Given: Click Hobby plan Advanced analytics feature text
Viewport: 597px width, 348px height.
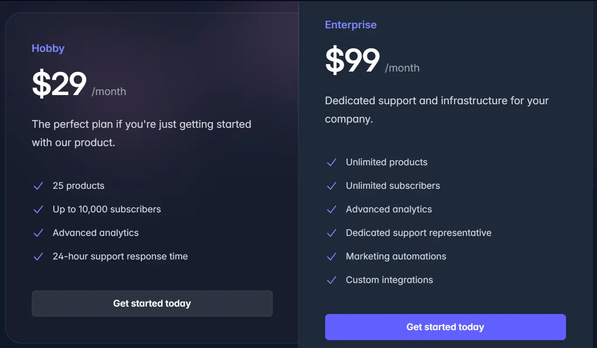Looking at the screenshot, I should [x=96, y=233].
